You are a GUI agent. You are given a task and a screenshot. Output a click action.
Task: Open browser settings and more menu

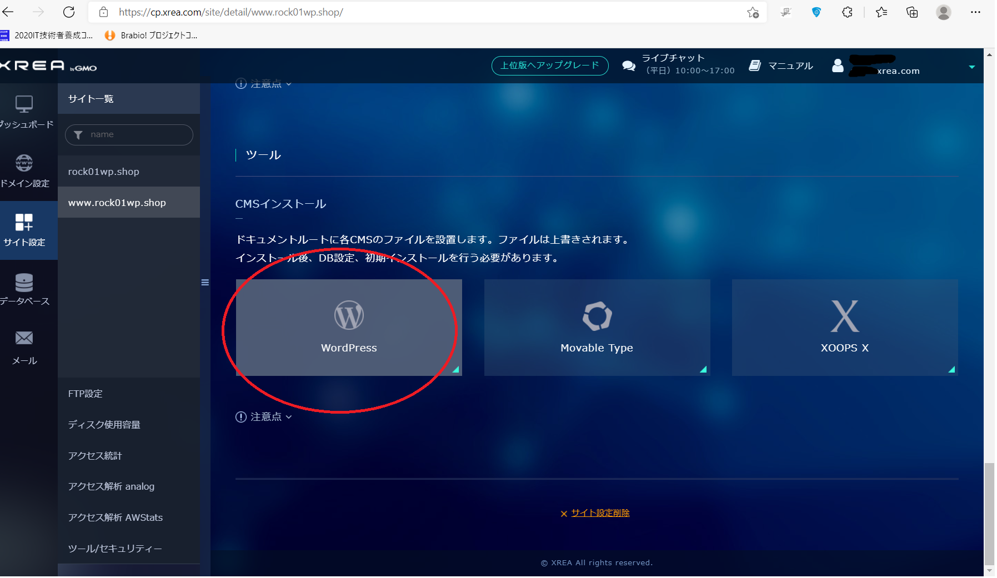coord(975,12)
